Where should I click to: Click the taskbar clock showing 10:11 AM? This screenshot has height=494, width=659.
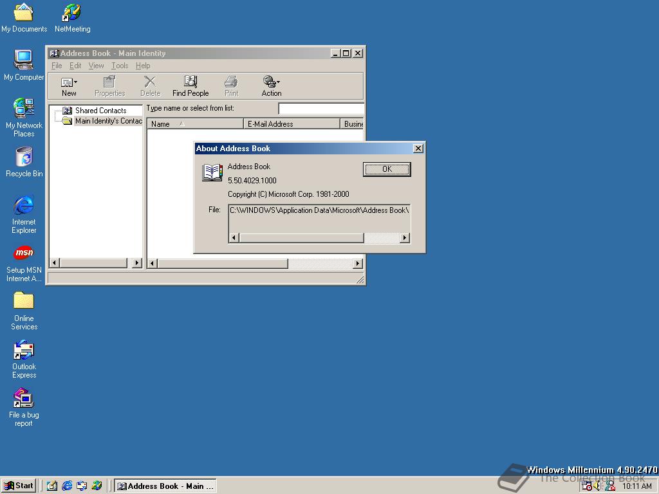636,486
